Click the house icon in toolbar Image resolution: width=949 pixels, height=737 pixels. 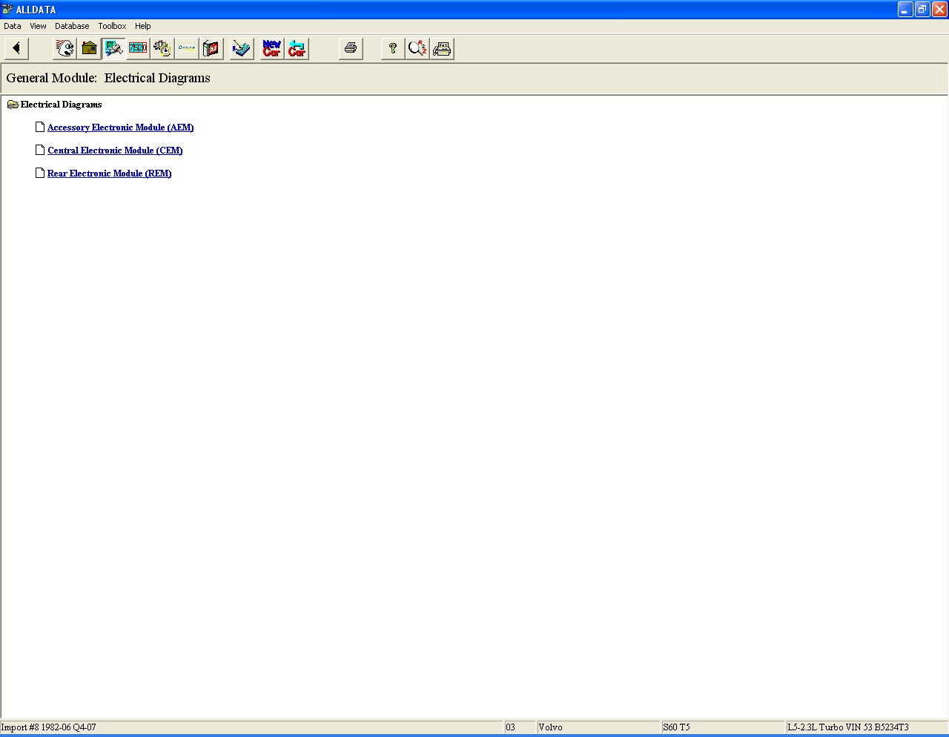coord(89,49)
